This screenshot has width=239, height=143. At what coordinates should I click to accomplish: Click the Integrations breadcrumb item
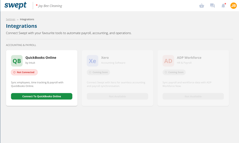click(27, 19)
